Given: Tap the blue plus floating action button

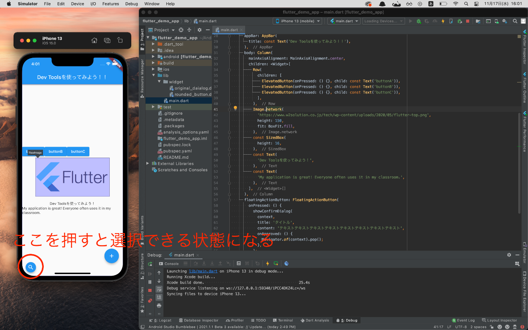Looking at the screenshot, I should click(111, 256).
